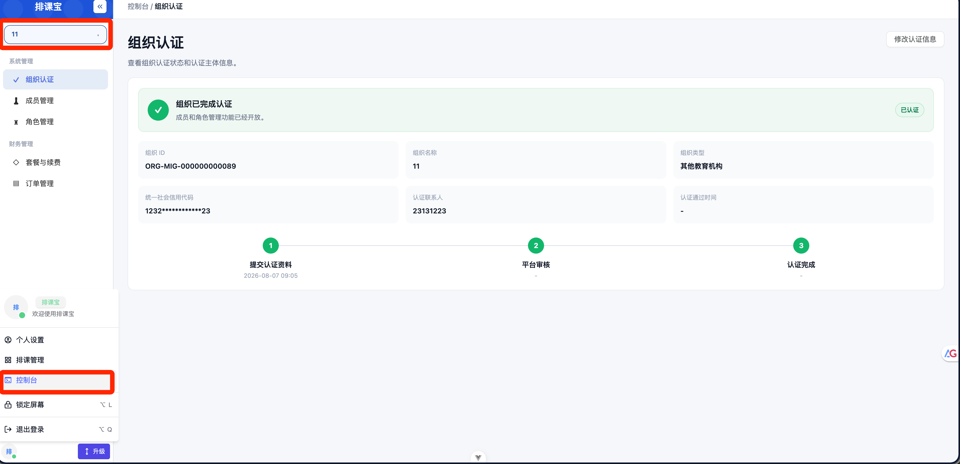Click contact value 23131223
Image resolution: width=960 pixels, height=464 pixels.
click(x=429, y=211)
